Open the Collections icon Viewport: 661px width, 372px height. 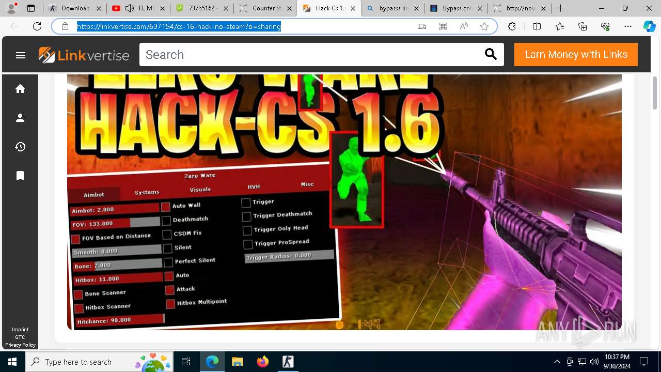click(583, 26)
